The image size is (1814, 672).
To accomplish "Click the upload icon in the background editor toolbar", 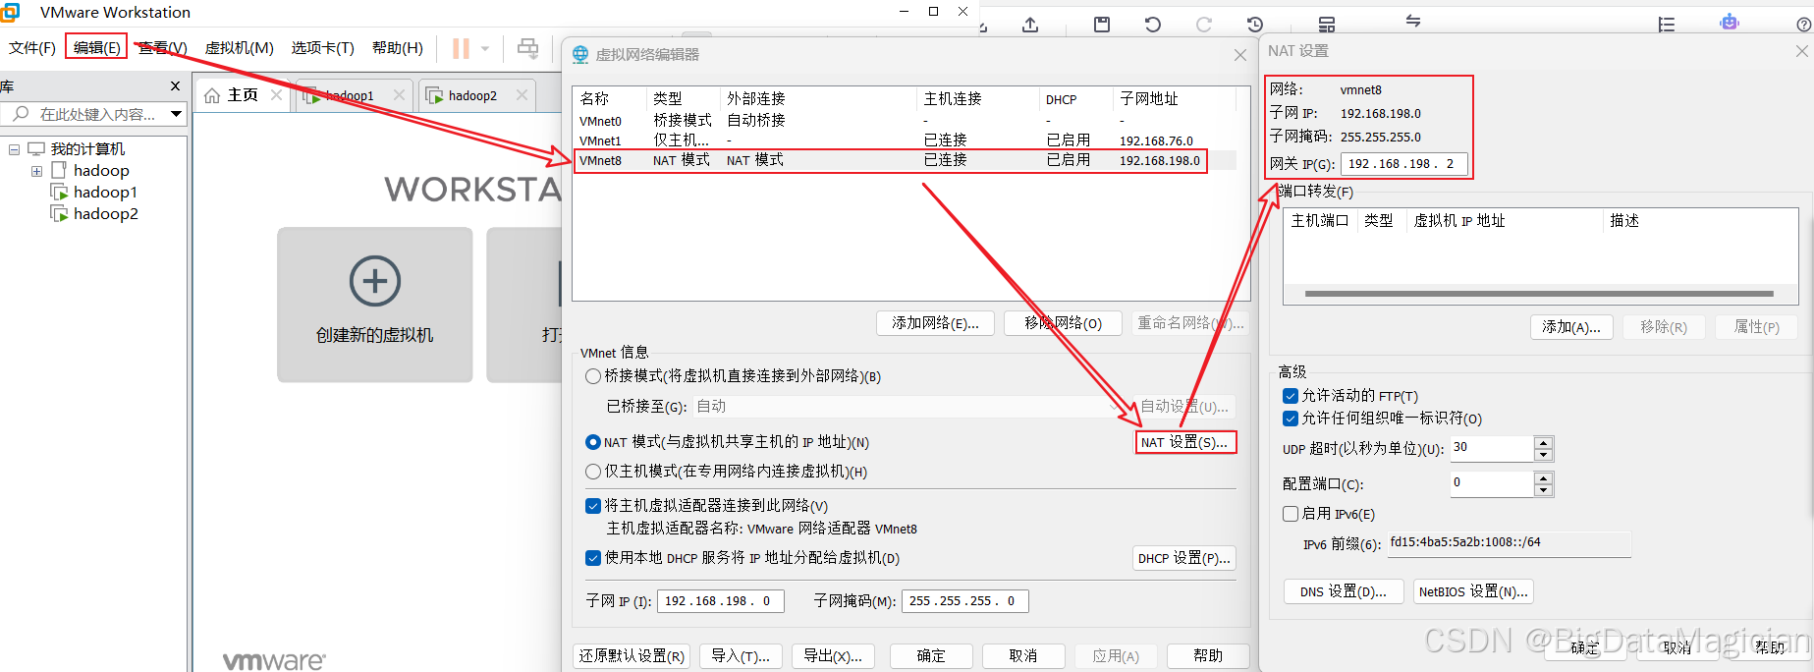I will (1030, 24).
